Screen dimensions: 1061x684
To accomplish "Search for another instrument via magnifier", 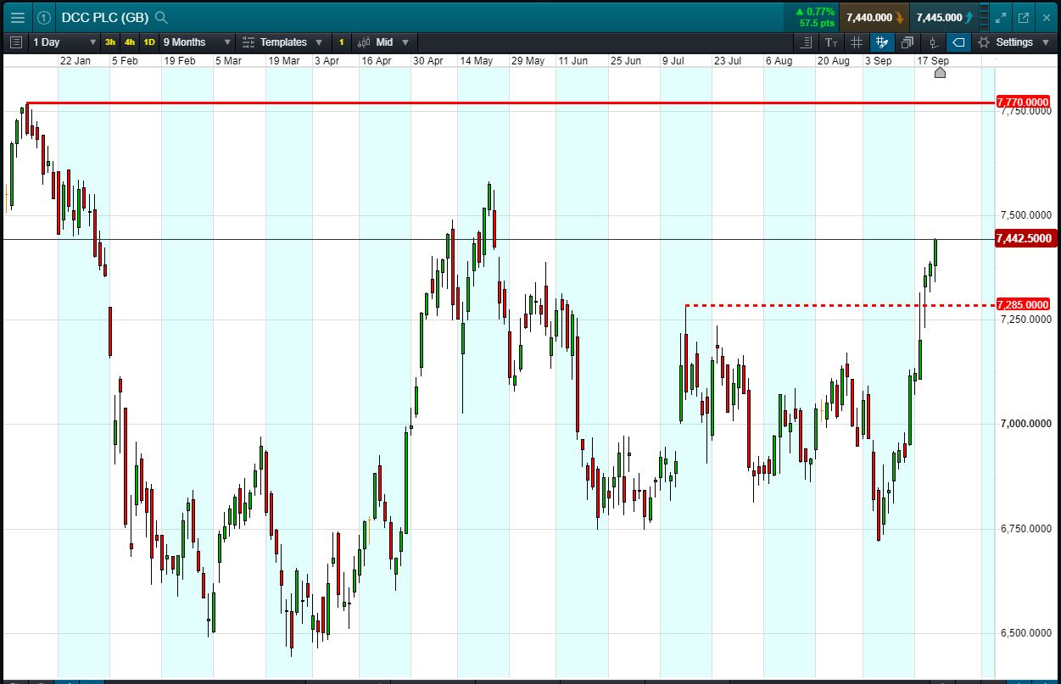I will (x=162, y=17).
